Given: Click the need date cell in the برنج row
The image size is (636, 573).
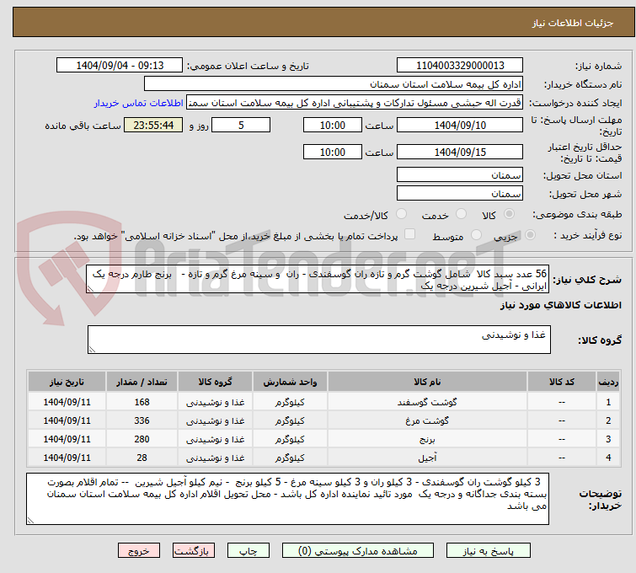Looking at the screenshot, I should 67,439.
